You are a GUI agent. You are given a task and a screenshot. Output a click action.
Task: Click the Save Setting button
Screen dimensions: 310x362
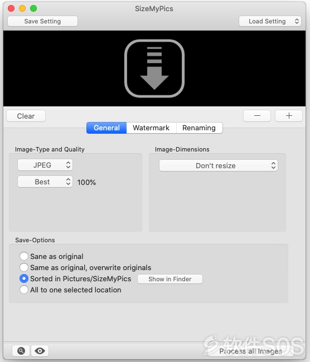point(42,21)
